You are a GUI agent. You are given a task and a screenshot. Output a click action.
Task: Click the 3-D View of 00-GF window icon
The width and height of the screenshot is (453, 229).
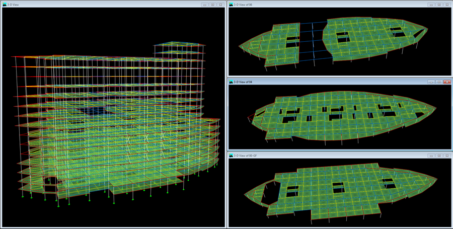[x=231, y=156]
